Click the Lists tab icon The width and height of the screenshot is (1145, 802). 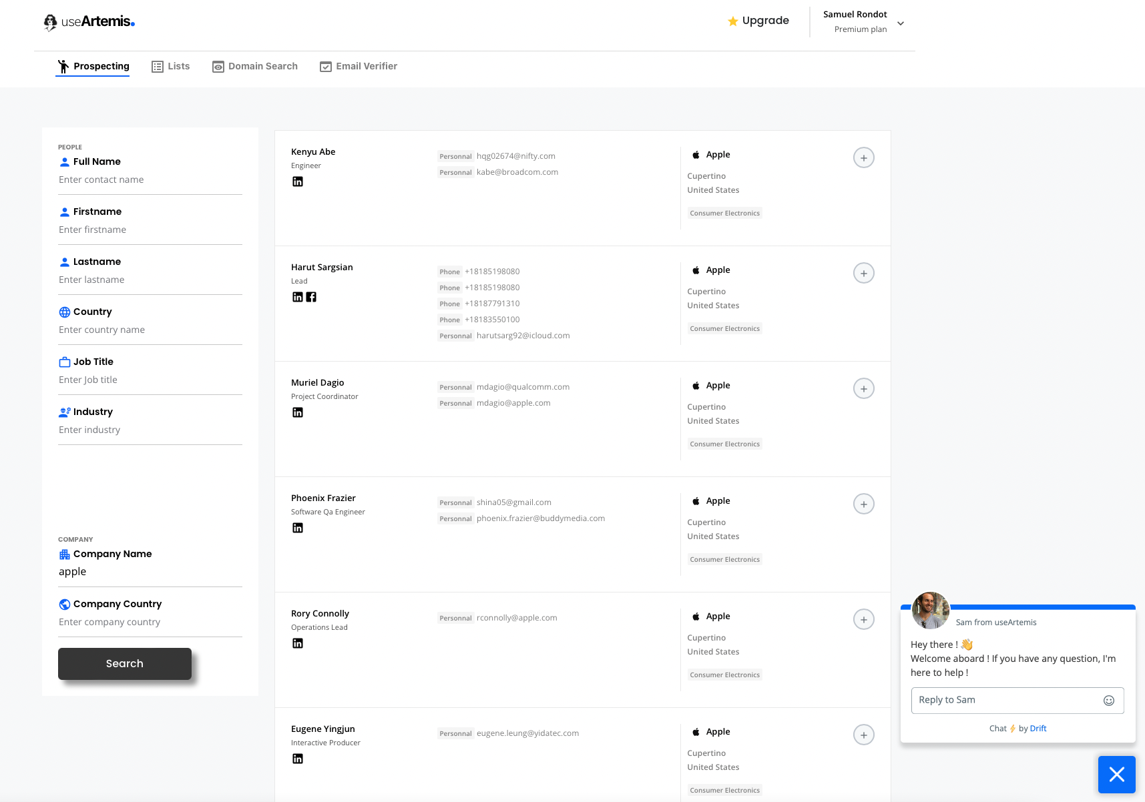pos(158,67)
